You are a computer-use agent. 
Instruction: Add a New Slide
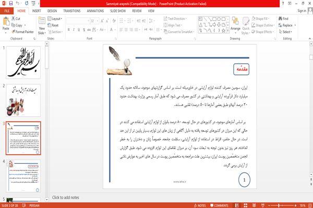42,26
